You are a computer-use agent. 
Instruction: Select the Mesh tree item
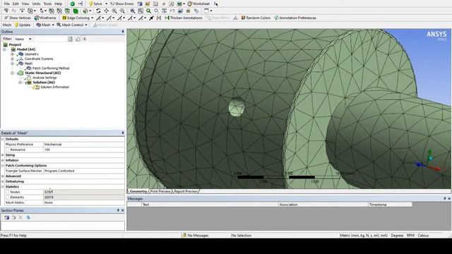tap(28, 64)
